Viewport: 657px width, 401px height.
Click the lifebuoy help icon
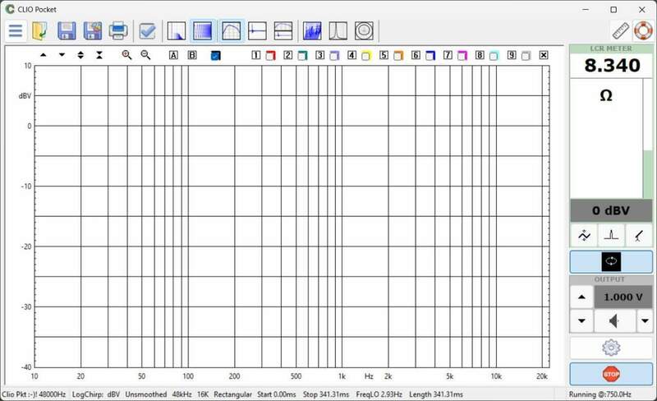click(x=641, y=31)
